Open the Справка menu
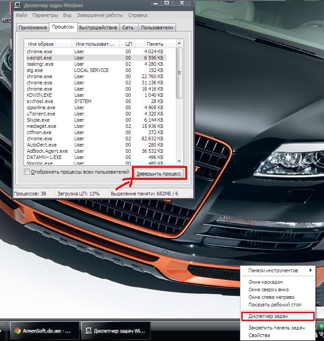The width and height of the screenshot is (324, 341). (137, 15)
